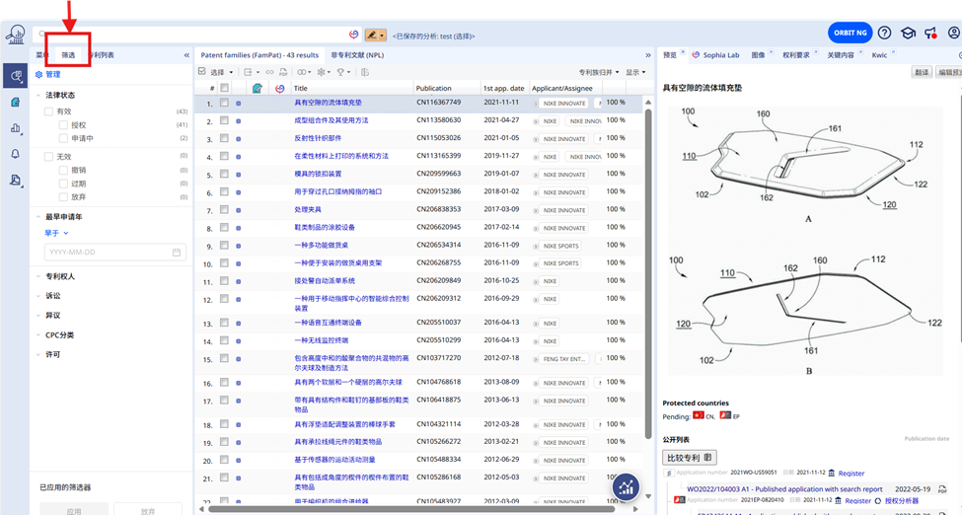Open the Sophia Lab tab
The width and height of the screenshot is (962, 515).
pyautogui.click(x=715, y=55)
